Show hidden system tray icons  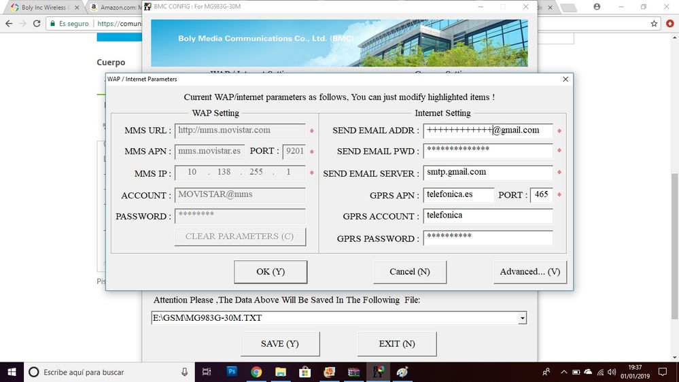point(564,372)
